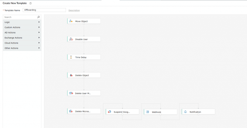The image size is (247, 128).
Task: Click the Delete Microsoft node icon
Action: (71, 111)
